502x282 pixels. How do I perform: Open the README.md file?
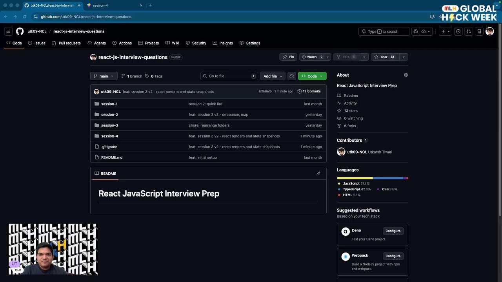coord(112,157)
